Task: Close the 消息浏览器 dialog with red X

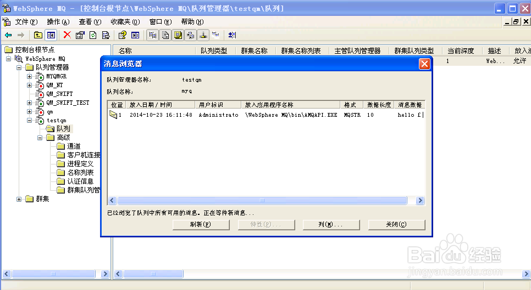Action: [x=424, y=64]
